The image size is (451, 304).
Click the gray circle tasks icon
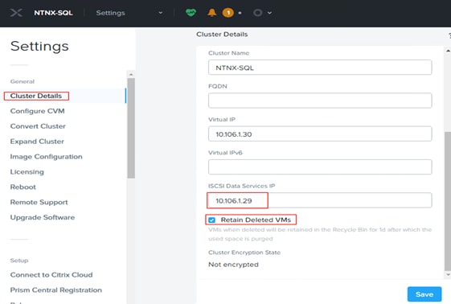point(258,13)
